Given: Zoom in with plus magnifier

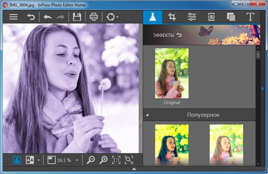Looking at the screenshot, I should pos(103,160).
